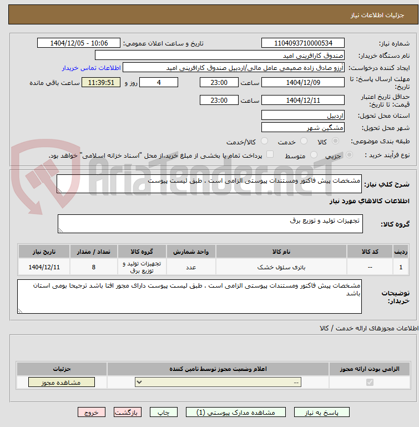Click the need number field 1104093710000534

coord(303,43)
